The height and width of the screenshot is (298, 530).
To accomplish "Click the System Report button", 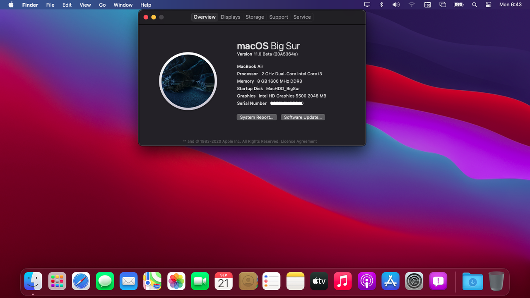I will tap(257, 117).
